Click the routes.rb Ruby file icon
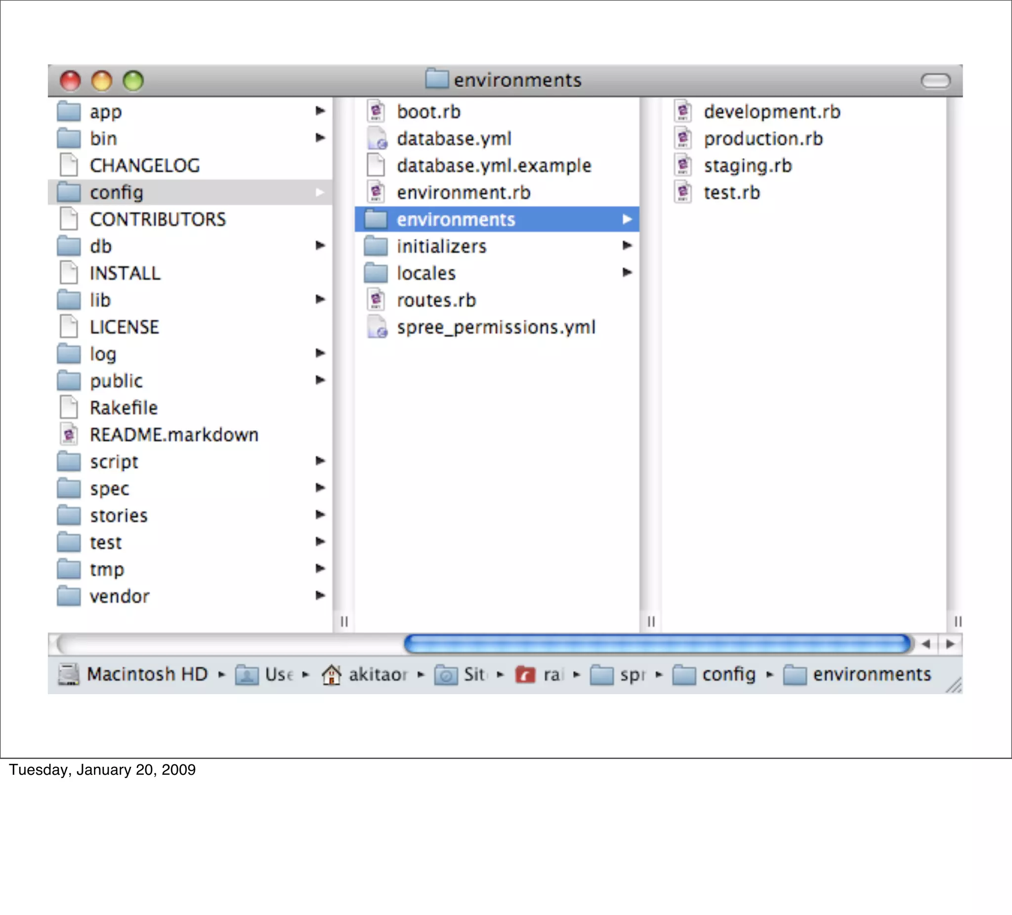The width and height of the screenshot is (1012, 915). pos(376,300)
